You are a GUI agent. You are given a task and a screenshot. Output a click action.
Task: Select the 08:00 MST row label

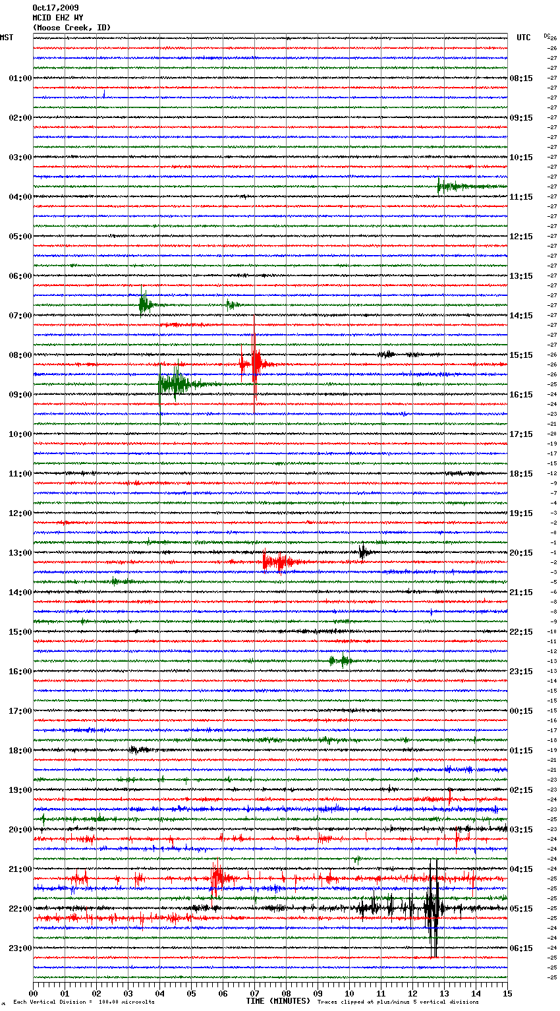point(20,355)
